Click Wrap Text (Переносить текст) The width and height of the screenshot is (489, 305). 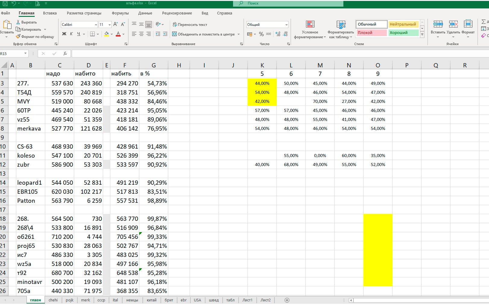click(190, 25)
